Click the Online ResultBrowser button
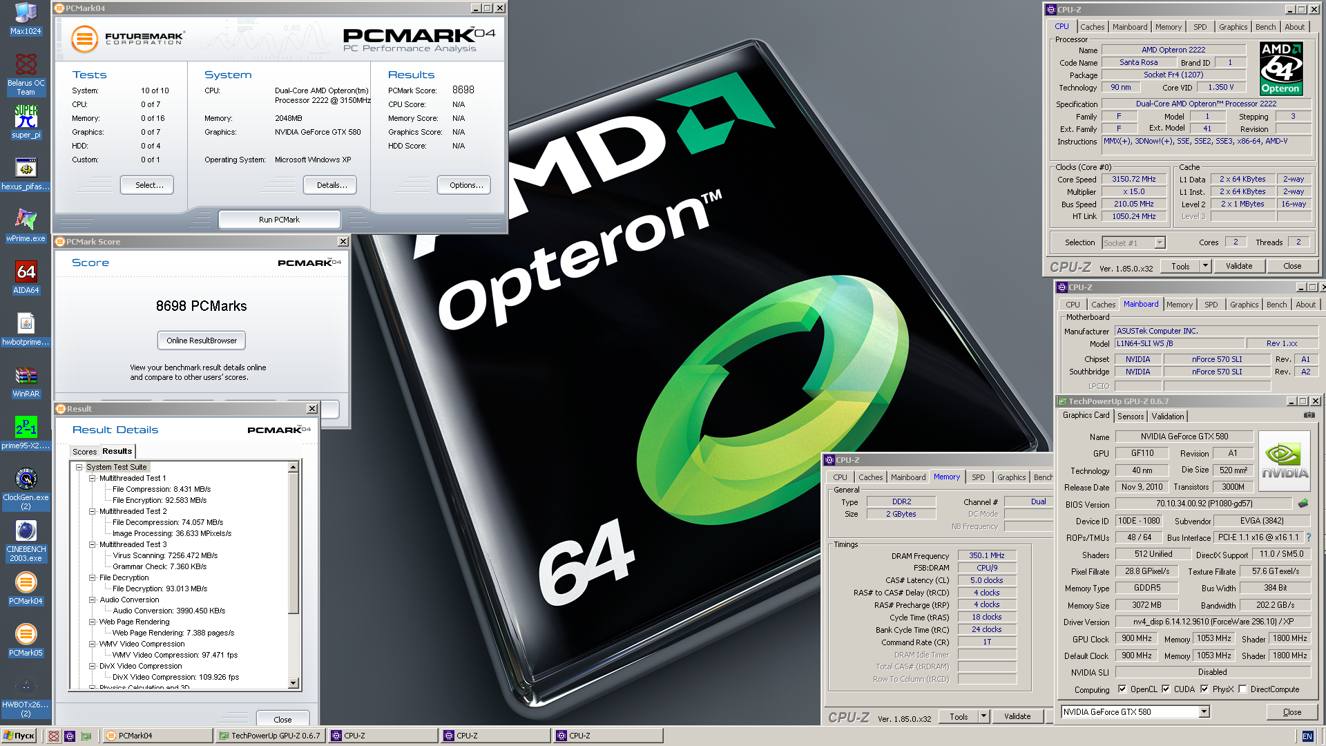This screenshot has height=746, width=1326. pyautogui.click(x=202, y=341)
